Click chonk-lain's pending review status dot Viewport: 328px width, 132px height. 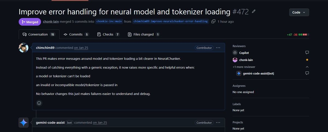307,60
